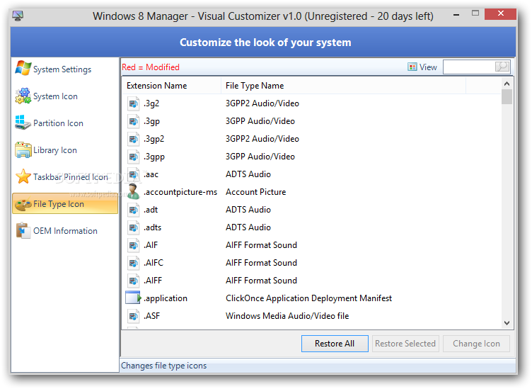Select the ".3gp2" extension name
This screenshot has width=532, height=389.
coord(154,139)
